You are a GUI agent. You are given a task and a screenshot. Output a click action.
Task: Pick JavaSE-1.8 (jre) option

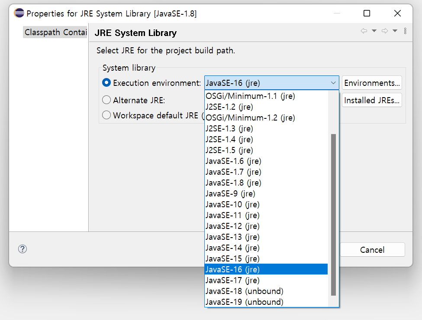pos(266,183)
